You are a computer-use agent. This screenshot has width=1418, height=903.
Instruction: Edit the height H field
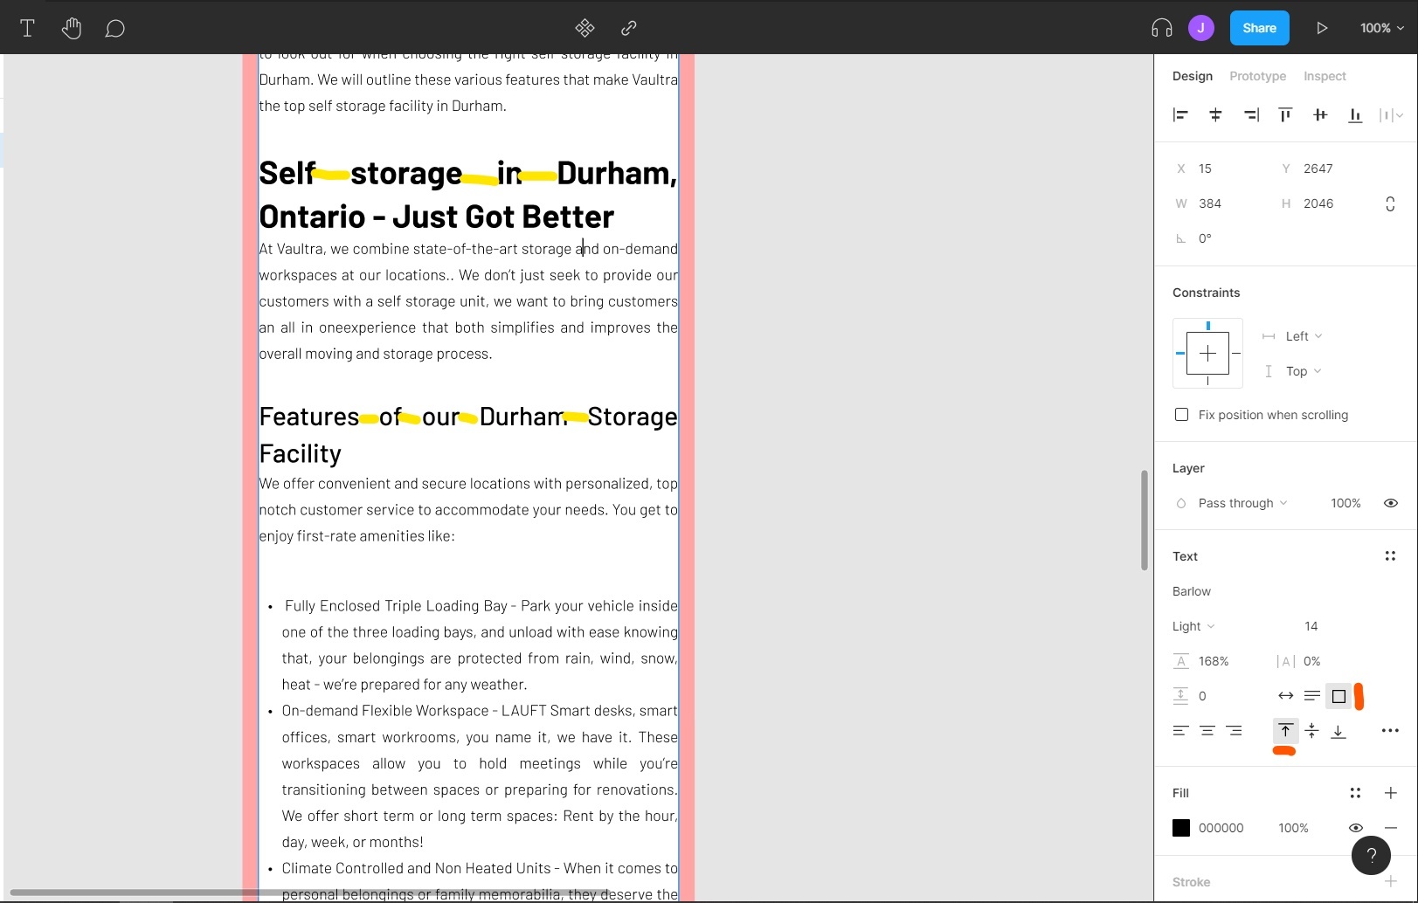point(1321,203)
